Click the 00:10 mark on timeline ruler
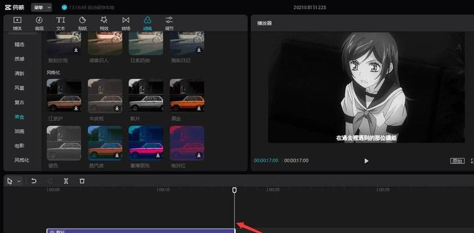Viewport: 474px width, 233px height. (x=164, y=190)
